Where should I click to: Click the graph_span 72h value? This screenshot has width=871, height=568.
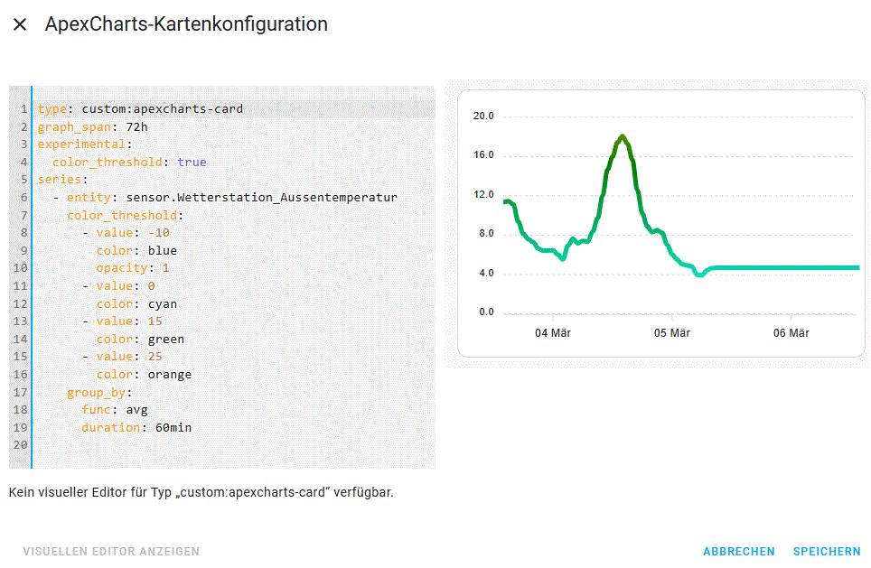pos(136,127)
